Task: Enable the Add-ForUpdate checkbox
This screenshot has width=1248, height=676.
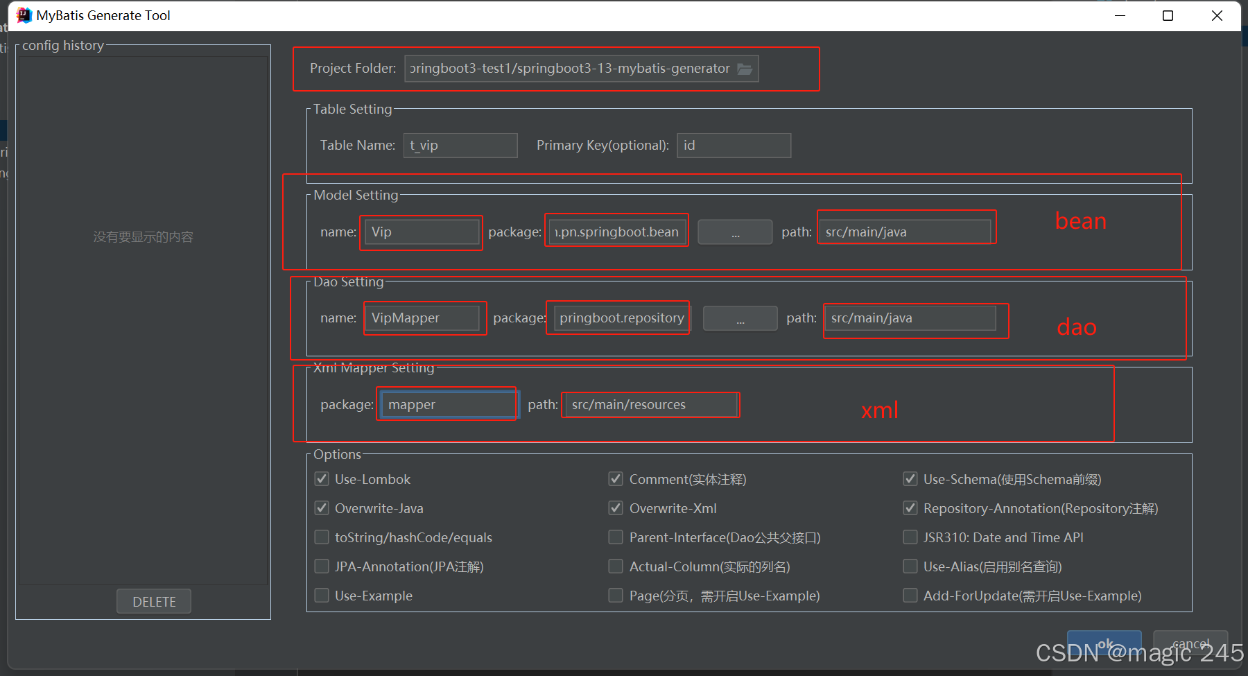Action: click(x=910, y=596)
